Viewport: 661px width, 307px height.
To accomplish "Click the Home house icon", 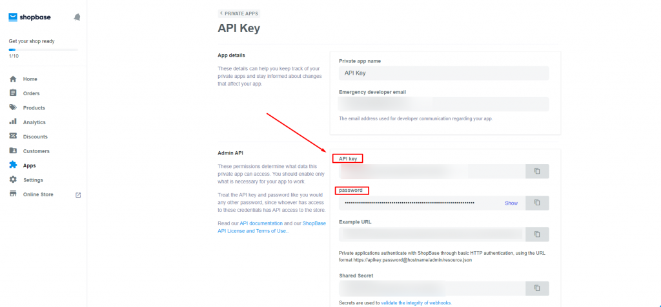I will 13,79.
